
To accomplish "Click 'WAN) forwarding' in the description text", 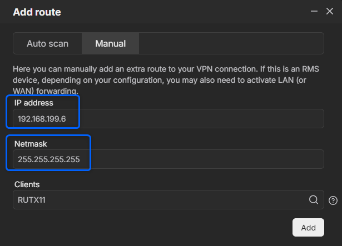I will click(x=46, y=91).
